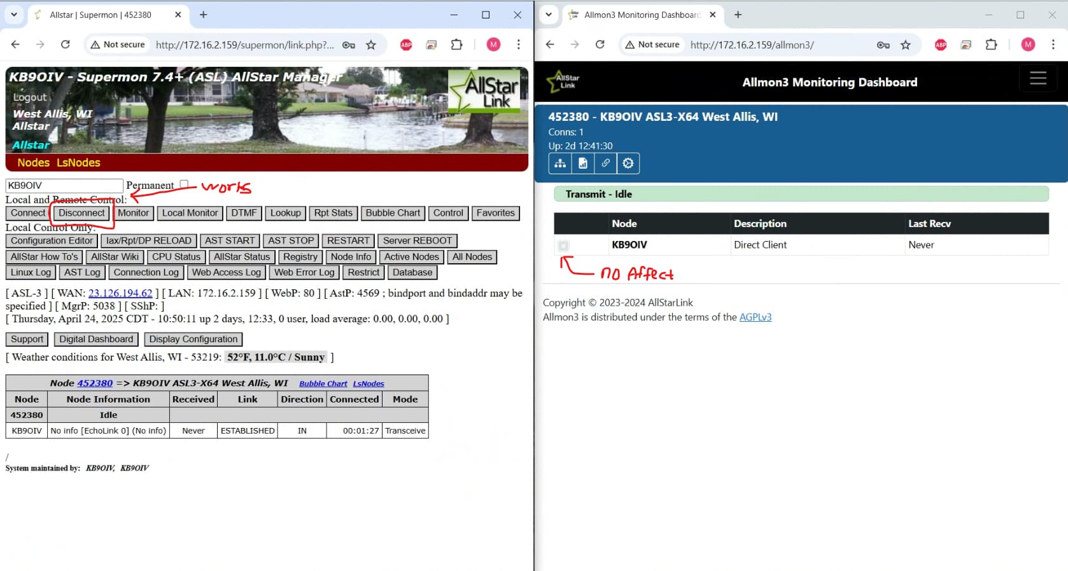Click the disconnect icon beside KB9OIV in Allmon3

(x=563, y=245)
